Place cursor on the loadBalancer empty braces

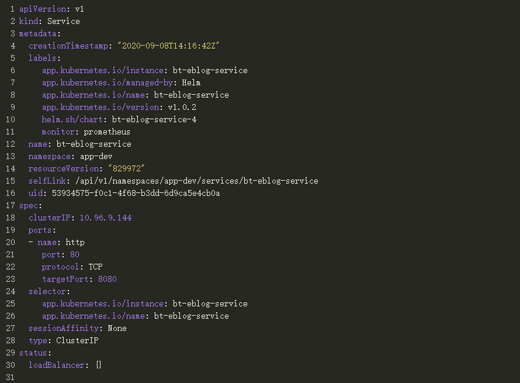(x=99, y=365)
